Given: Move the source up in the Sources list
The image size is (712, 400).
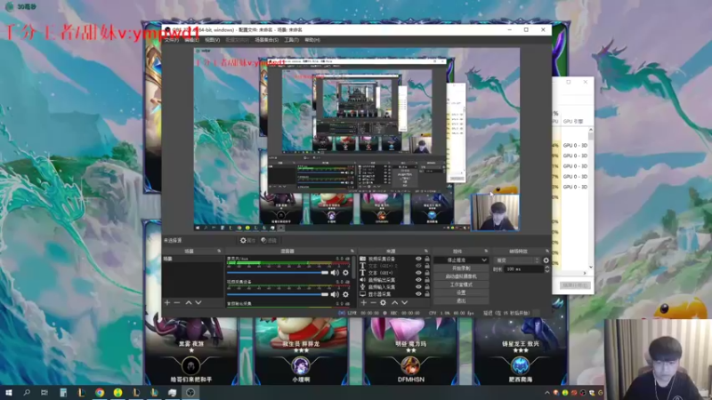Looking at the screenshot, I should click(x=394, y=302).
